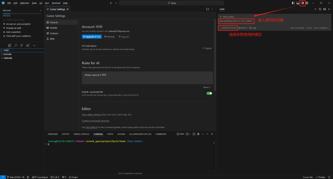
Task: Open the Source Control sidebar icon
Action: 22,45
